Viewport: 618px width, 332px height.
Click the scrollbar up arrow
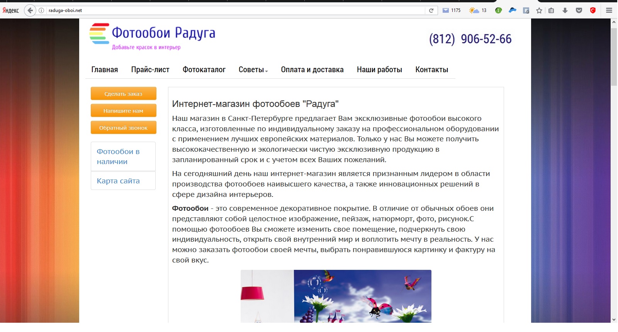(x=614, y=22)
